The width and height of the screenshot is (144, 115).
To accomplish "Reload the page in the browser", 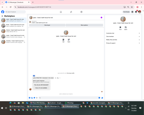I will pos(11,7).
